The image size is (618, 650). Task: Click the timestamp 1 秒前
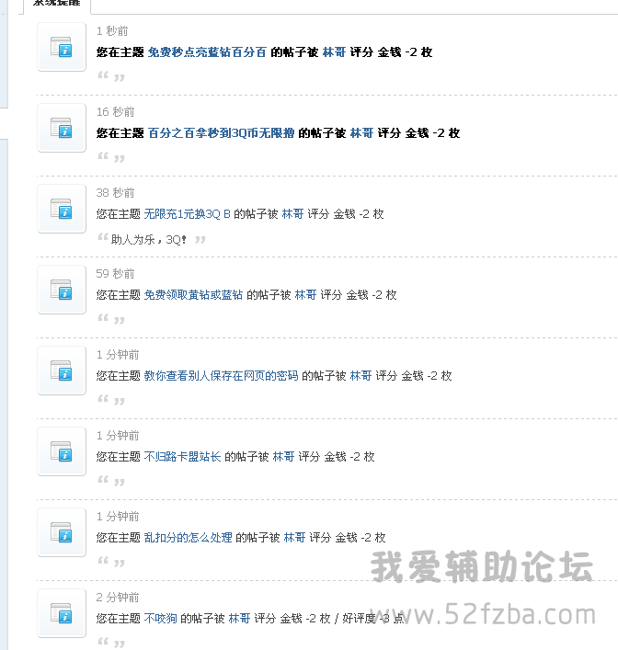pyautogui.click(x=112, y=31)
